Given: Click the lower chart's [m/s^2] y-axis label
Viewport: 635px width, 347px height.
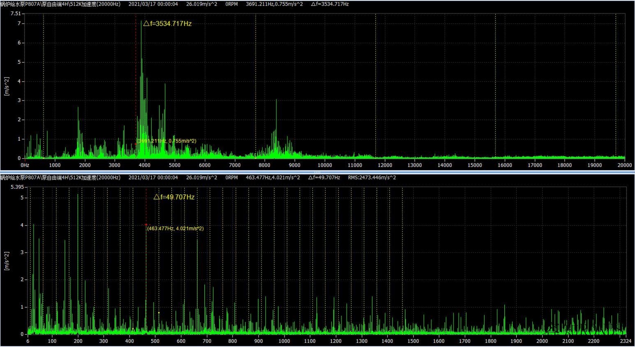Looking at the screenshot, I should click(6, 261).
